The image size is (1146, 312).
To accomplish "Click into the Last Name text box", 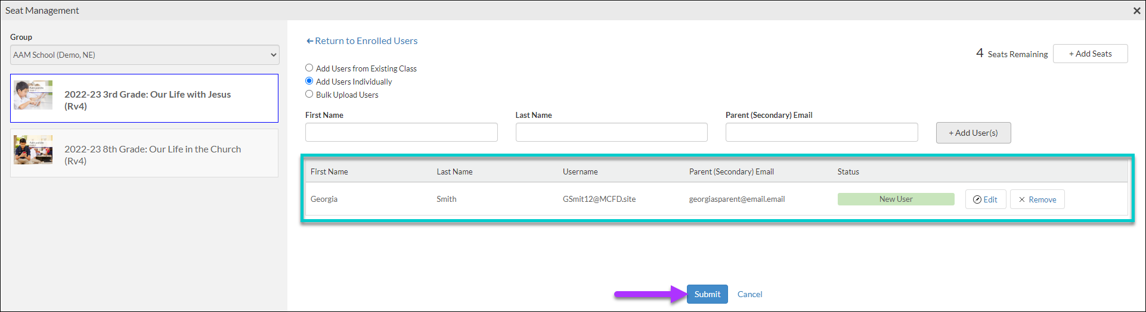I will [x=611, y=132].
